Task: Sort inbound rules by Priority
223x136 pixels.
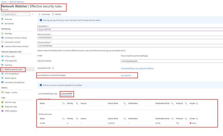Action: pos(77,103)
